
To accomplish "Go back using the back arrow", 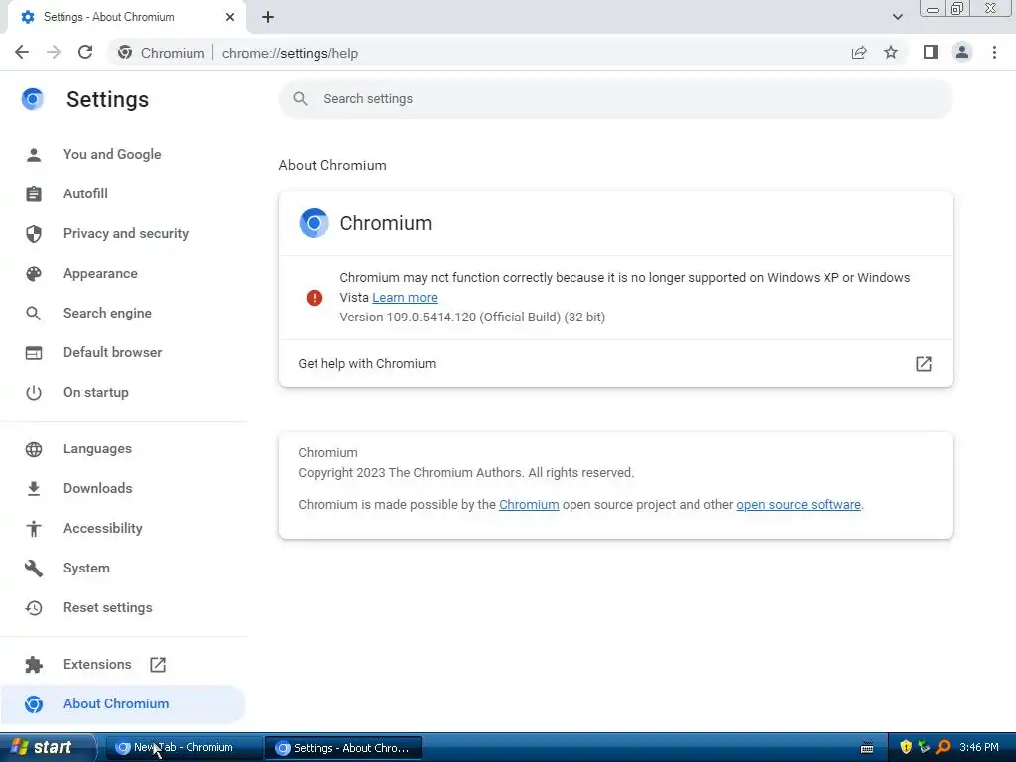I will pyautogui.click(x=22, y=53).
